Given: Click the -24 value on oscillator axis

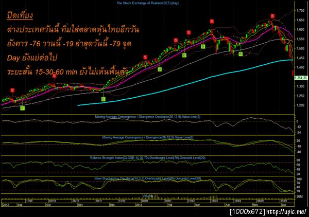Looking at the screenshot, I should point(298,133).
